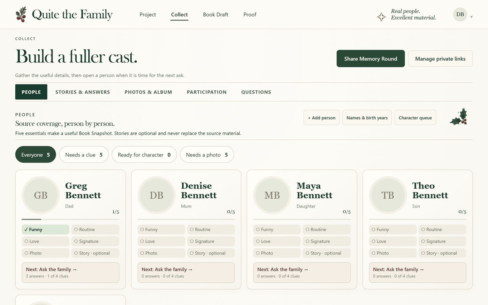Click Maya Bennett's Funny chip
Viewport: 488px width, 305px height.
pos(277,229)
